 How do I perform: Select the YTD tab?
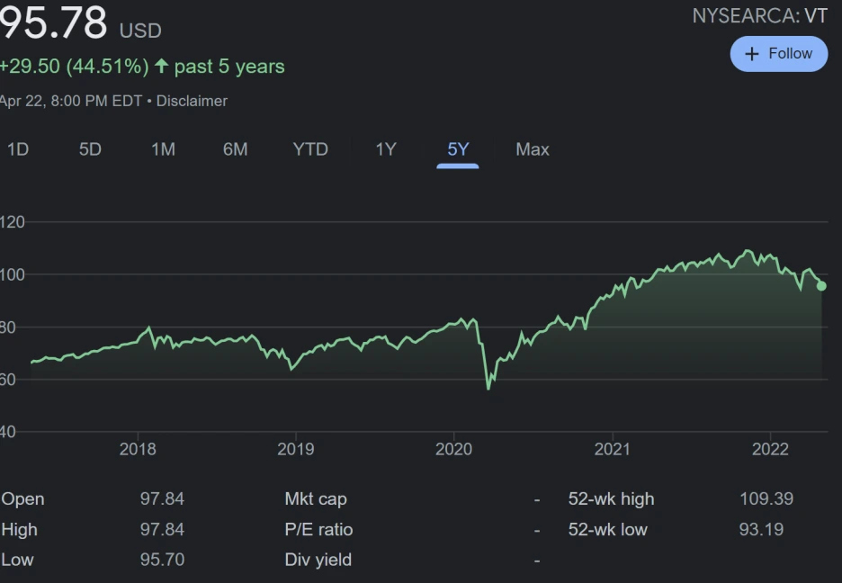click(310, 149)
